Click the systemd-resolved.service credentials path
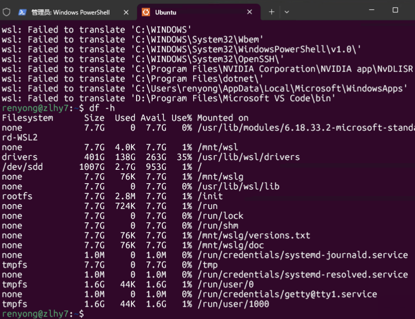The image size is (415, 319). coord(303,275)
